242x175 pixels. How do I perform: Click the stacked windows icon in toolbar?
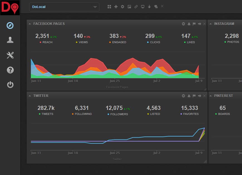tap(156, 7)
